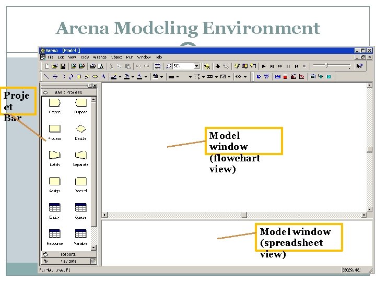This screenshot has height=282, width=376.
Task: Click the Step run control button
Action: 272,66
